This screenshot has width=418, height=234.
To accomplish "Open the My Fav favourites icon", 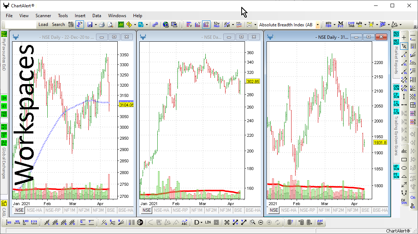I will tap(4, 34).
